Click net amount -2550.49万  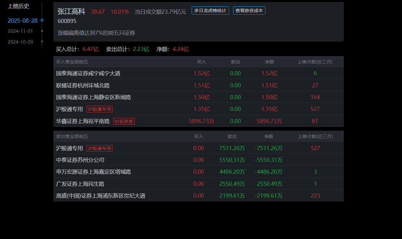[x=269, y=184]
